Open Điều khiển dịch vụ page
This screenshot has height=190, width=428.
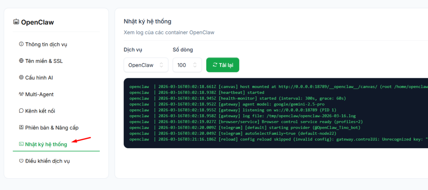coord(56,161)
